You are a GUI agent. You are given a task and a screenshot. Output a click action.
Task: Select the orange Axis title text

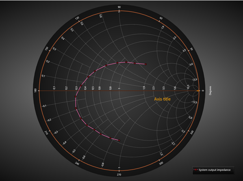pyautogui.click(x=162, y=99)
